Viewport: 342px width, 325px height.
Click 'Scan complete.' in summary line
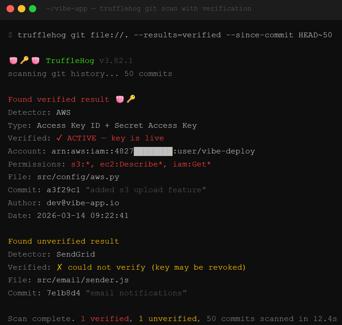[x=41, y=319]
